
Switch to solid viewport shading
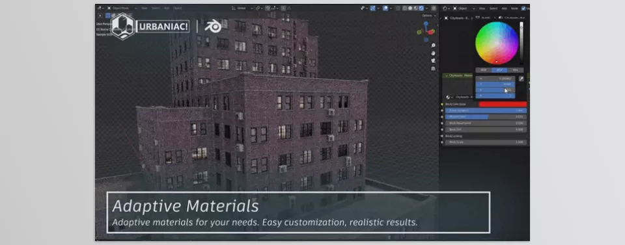(x=410, y=8)
